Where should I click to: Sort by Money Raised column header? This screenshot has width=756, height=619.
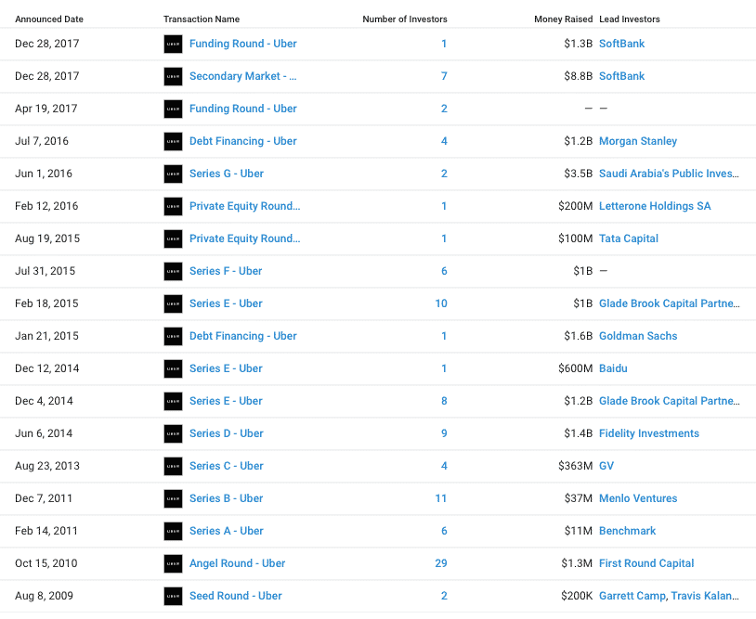[x=563, y=19]
